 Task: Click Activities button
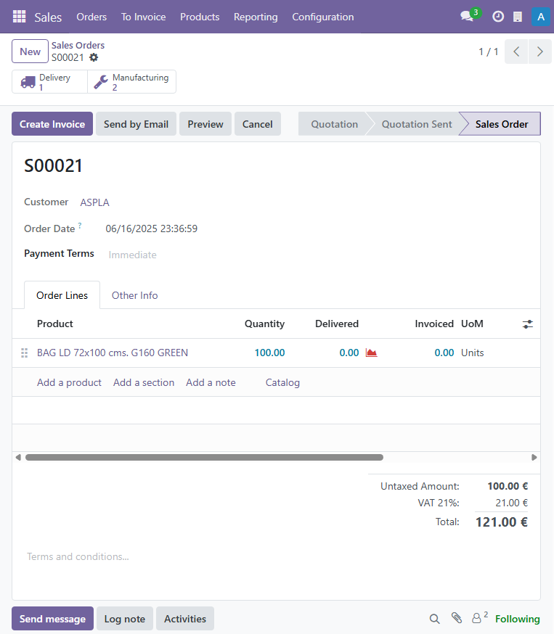coord(185,619)
